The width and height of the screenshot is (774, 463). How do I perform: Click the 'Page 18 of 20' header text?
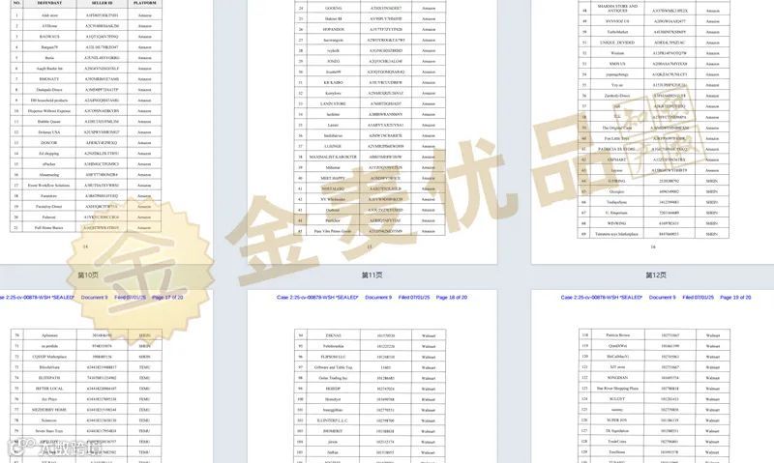point(451,298)
